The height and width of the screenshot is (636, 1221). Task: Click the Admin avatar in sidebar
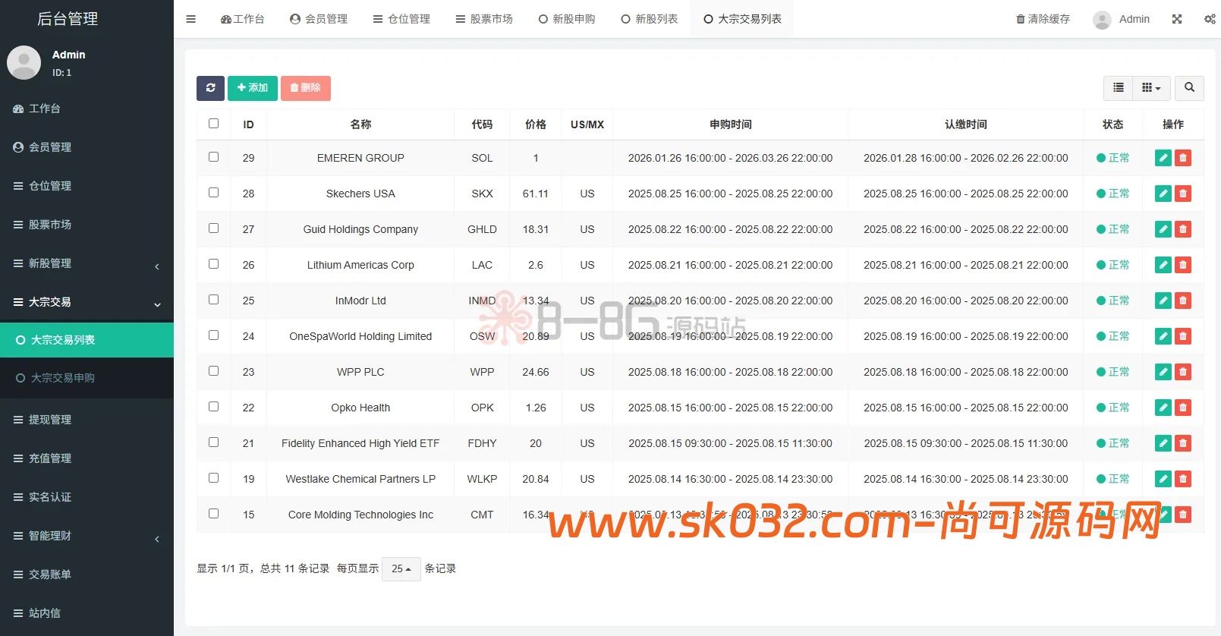tap(24, 63)
